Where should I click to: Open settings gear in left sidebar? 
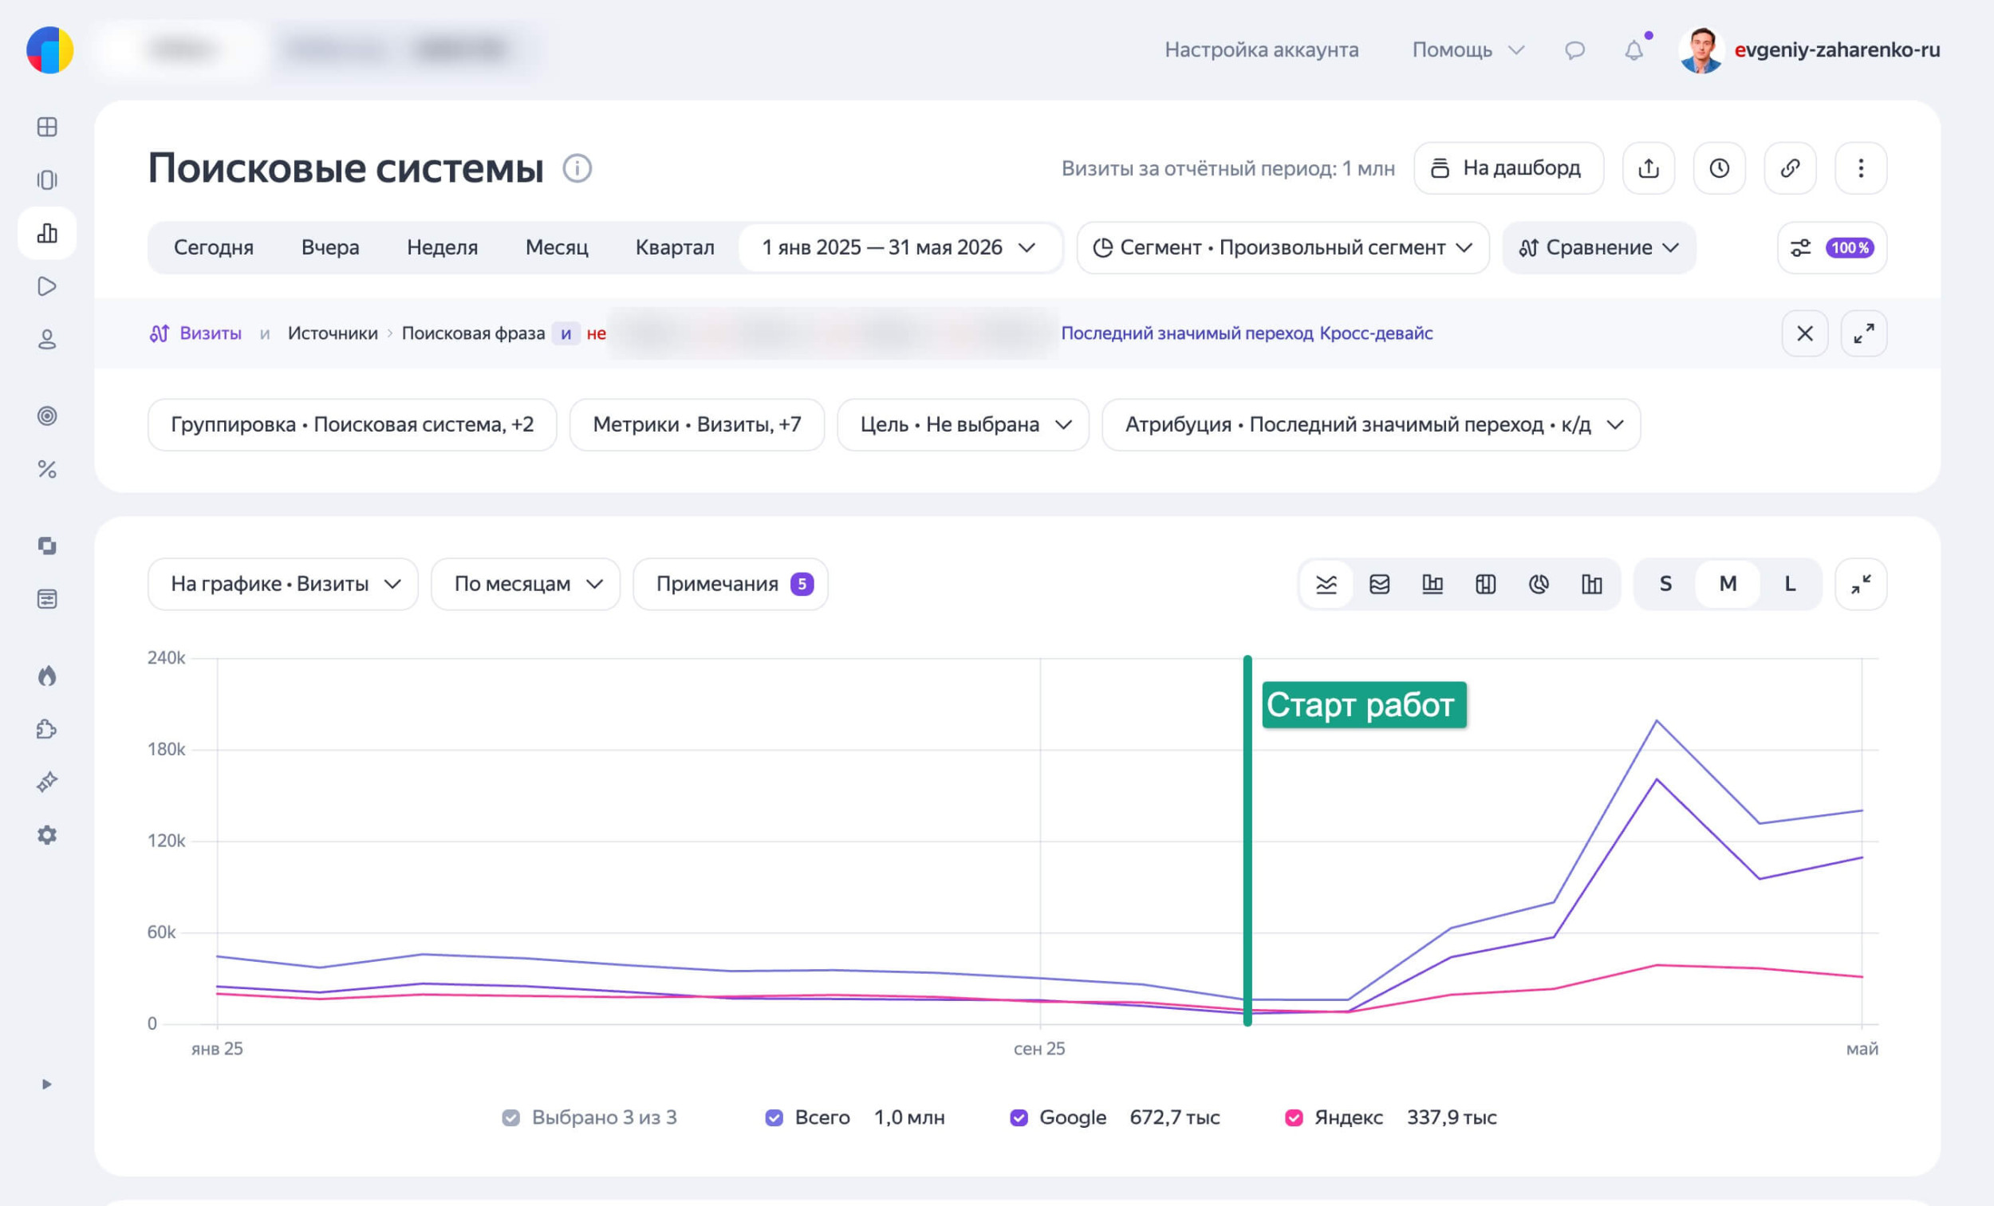47,834
